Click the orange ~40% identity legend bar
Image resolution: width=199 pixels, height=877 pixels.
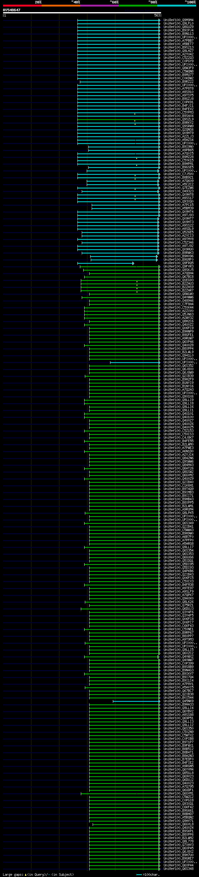61,6
